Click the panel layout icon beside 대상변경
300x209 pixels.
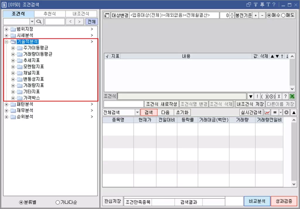point(107,16)
